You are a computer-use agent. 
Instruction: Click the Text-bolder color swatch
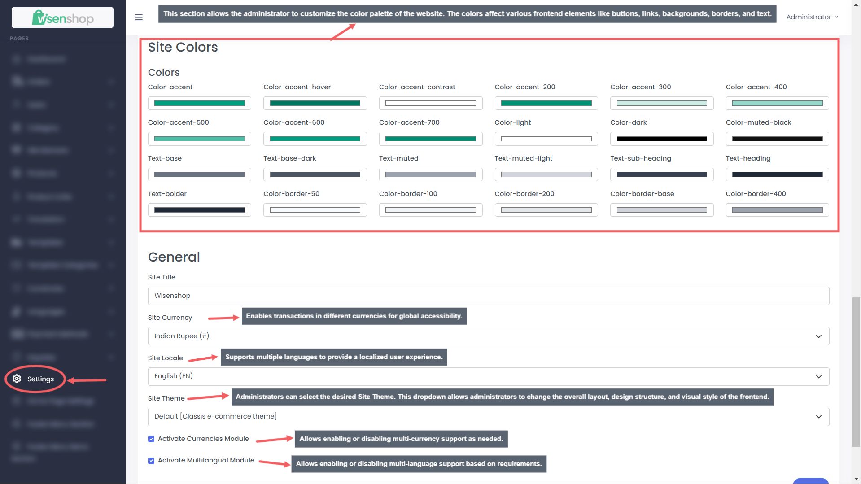tap(199, 210)
